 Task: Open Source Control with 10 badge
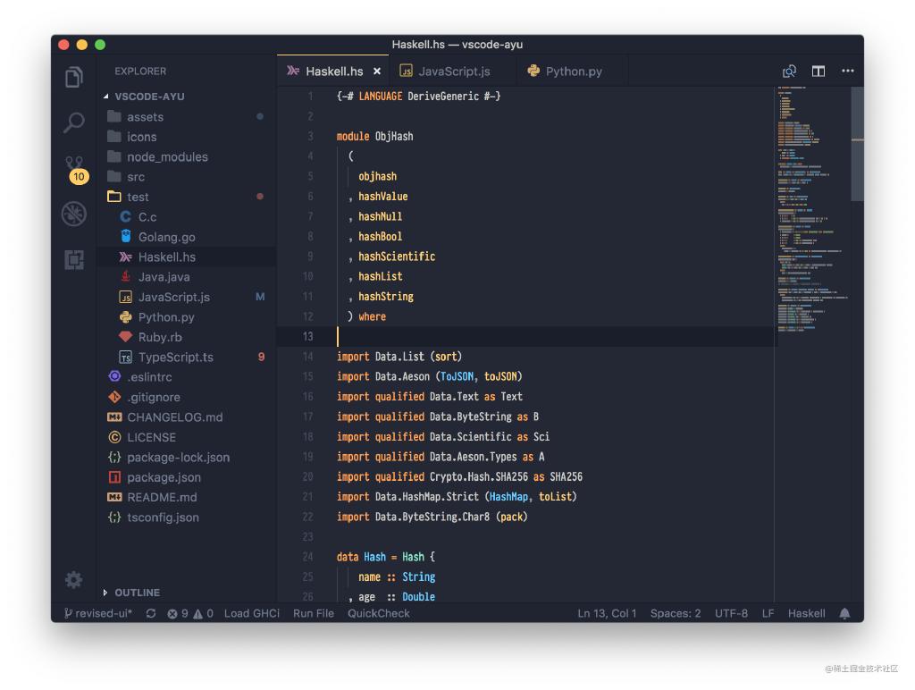[x=75, y=168]
